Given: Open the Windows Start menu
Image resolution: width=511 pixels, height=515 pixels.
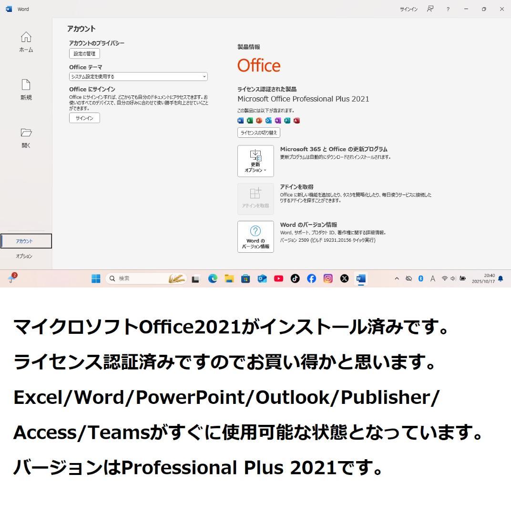Looking at the screenshot, I should pos(96,278).
